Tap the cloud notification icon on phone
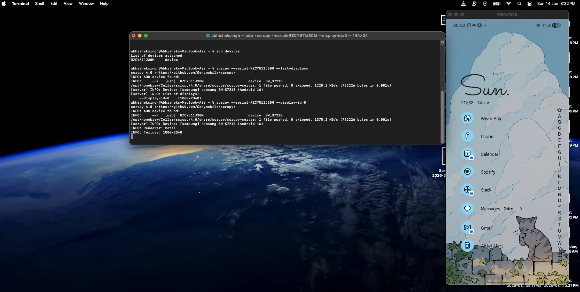580x292 pixels. 474,25
